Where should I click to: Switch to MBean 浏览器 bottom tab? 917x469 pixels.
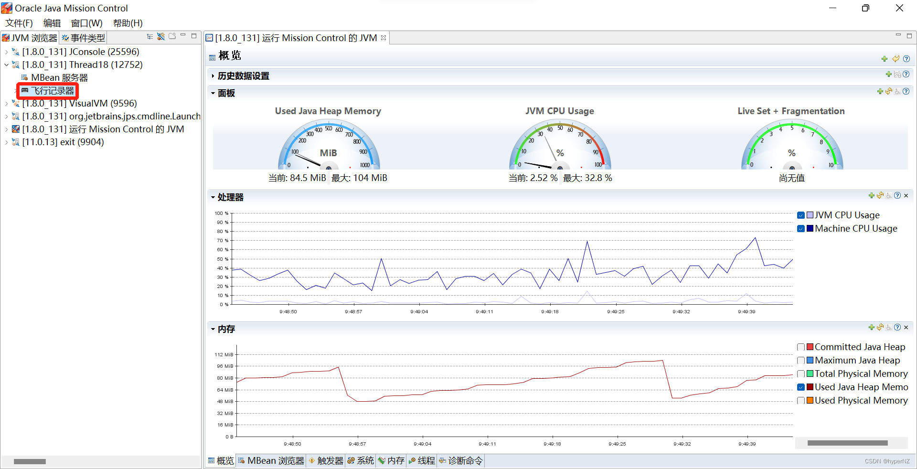[x=271, y=461]
